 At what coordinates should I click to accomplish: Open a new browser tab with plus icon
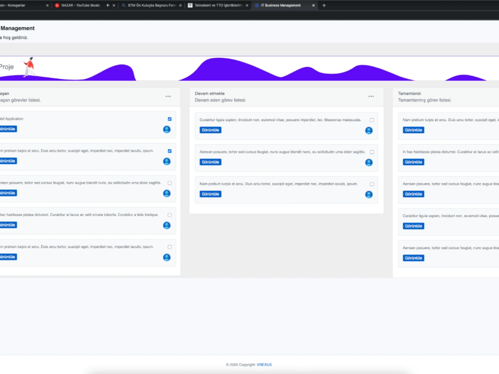tap(324, 5)
